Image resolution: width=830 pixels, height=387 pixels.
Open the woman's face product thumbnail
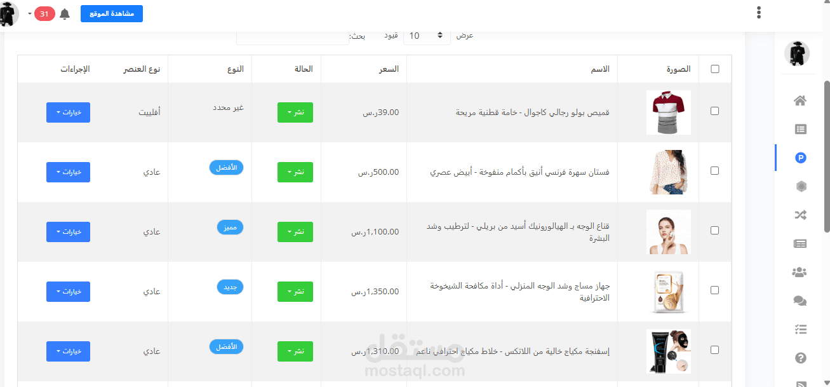click(x=669, y=232)
